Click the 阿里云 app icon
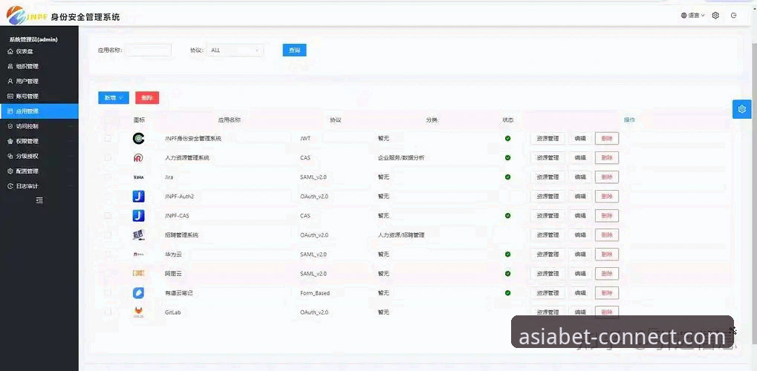Screen dimensions: 757x371 (139, 274)
